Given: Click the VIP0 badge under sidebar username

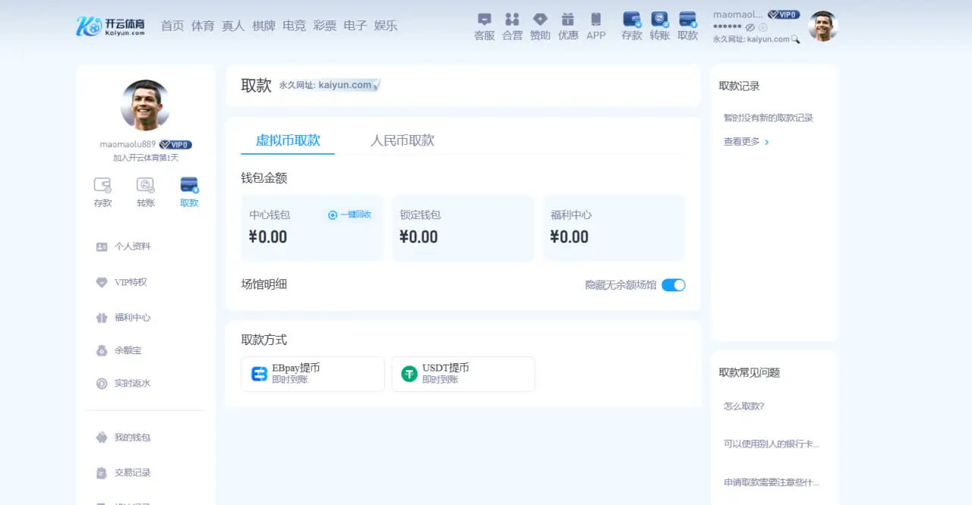Looking at the screenshot, I should pyautogui.click(x=175, y=145).
